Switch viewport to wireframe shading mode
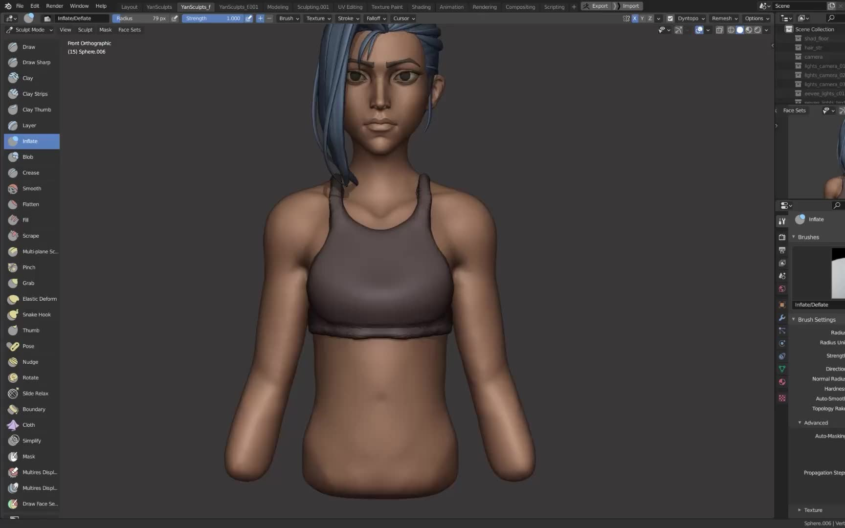This screenshot has height=528, width=845. pos(731,30)
